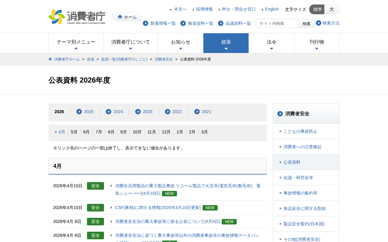Click circle arrow icon next to 2025
This screenshot has height=242, width=388.
[x=79, y=112]
